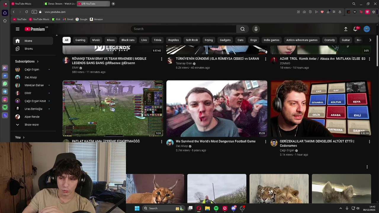This screenshot has width=379, height=213.
Task: Click the YouTube Premium logo
Action: (x=35, y=29)
